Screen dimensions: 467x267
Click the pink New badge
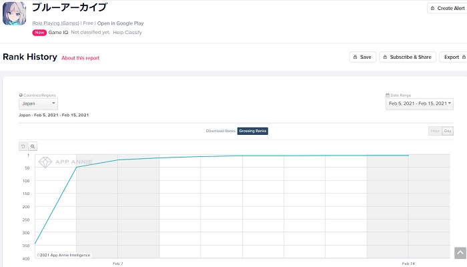click(x=39, y=33)
